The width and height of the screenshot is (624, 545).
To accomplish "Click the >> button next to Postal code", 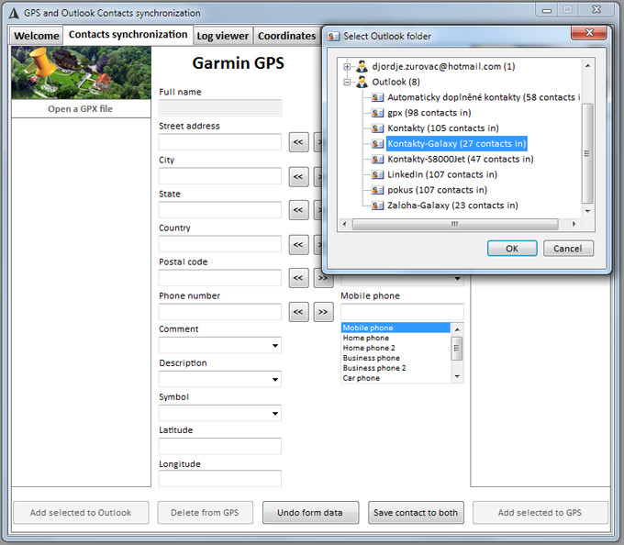I will coord(323,280).
